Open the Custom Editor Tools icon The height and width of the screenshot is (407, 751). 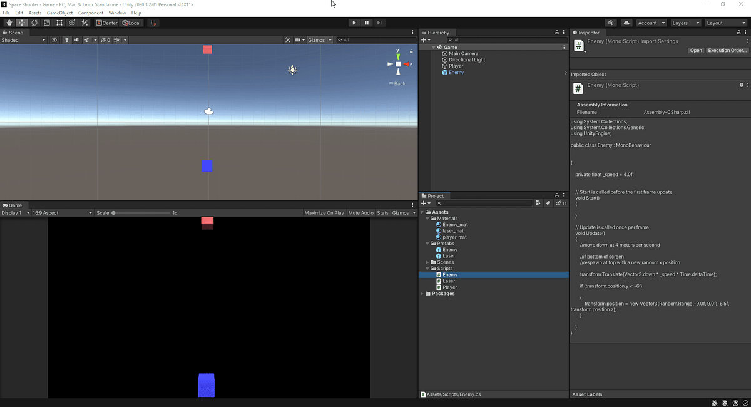84,23
